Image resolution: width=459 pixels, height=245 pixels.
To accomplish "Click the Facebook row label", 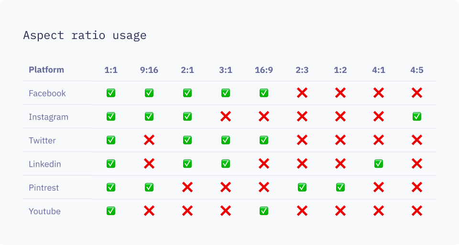I will click(x=47, y=93).
